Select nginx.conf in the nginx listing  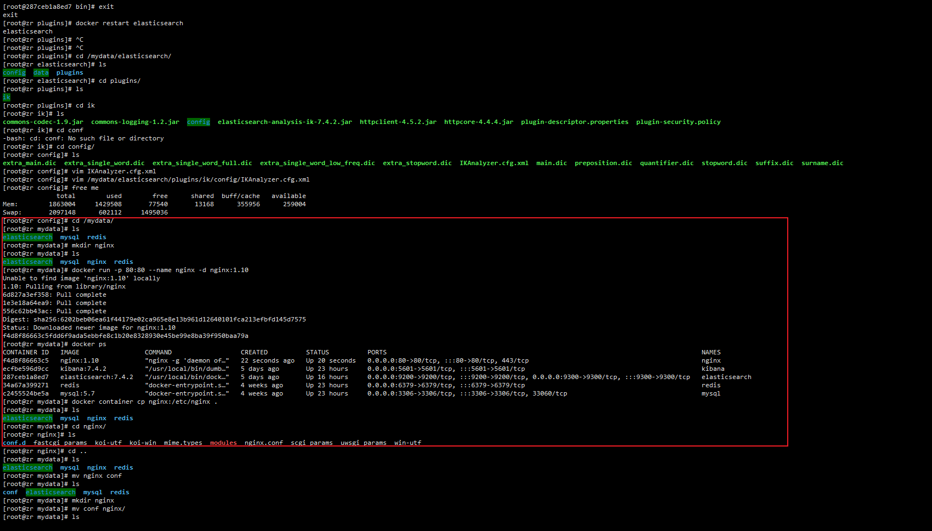(264, 443)
